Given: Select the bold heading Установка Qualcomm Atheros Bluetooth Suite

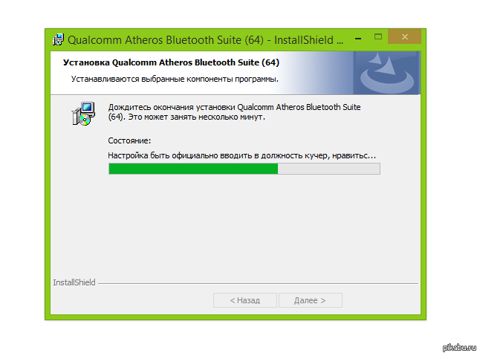Looking at the screenshot, I should pos(171,62).
